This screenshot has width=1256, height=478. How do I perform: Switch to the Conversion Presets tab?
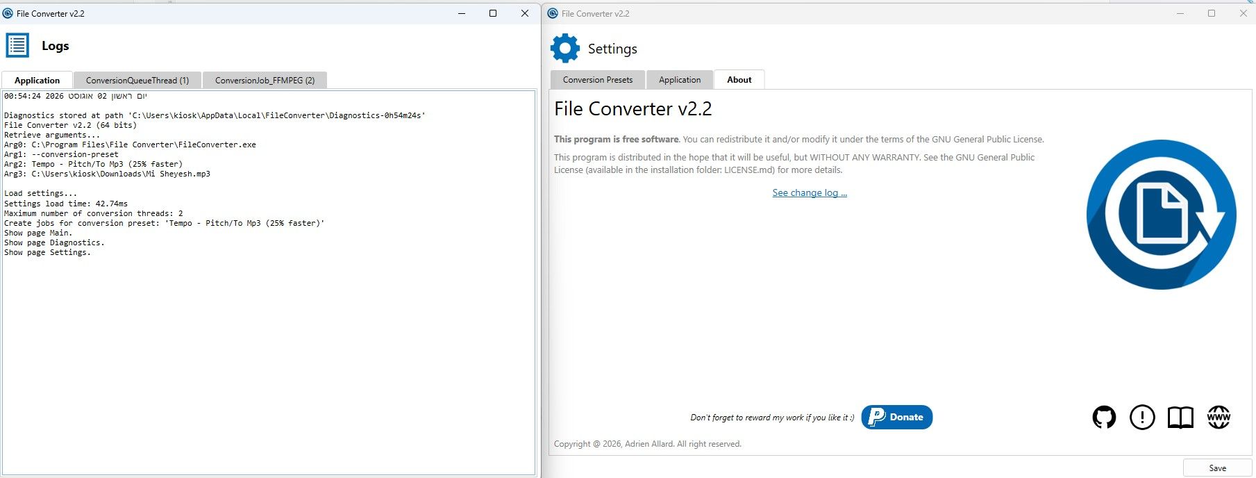(598, 79)
